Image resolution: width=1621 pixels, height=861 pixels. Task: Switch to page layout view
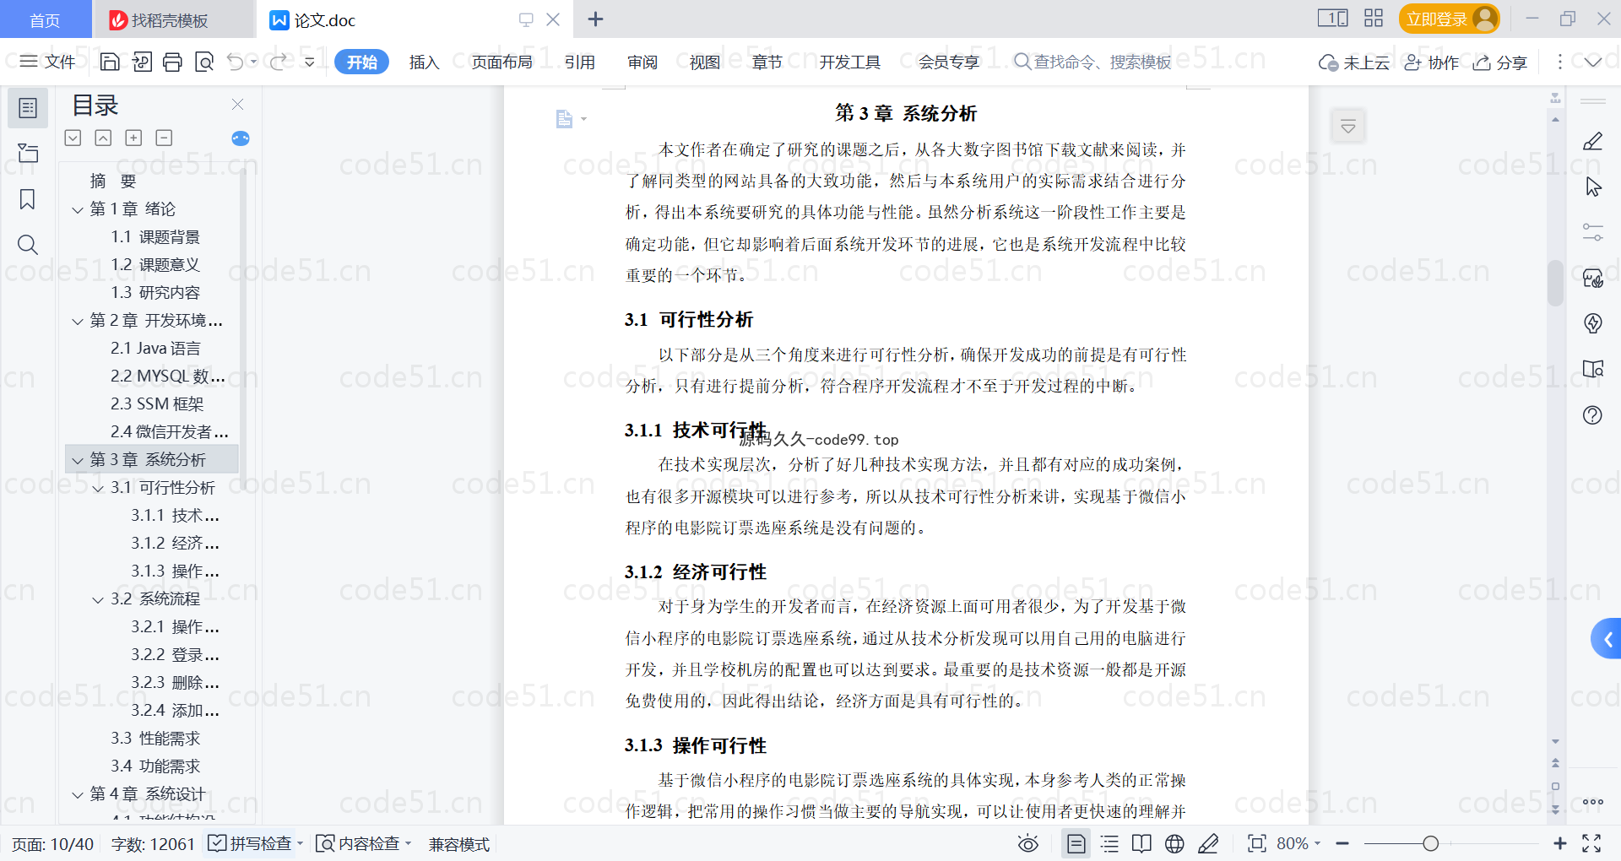click(x=1076, y=843)
